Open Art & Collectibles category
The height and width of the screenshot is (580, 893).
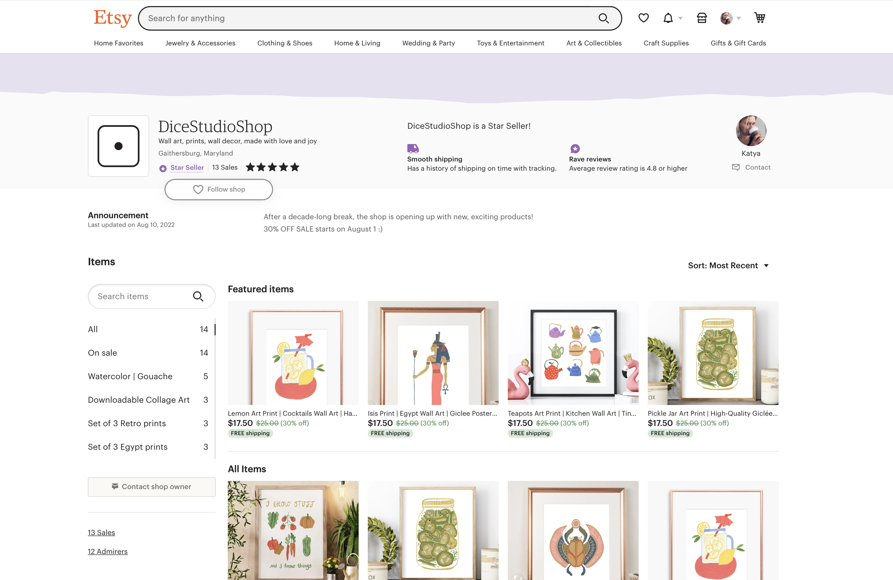click(x=594, y=43)
